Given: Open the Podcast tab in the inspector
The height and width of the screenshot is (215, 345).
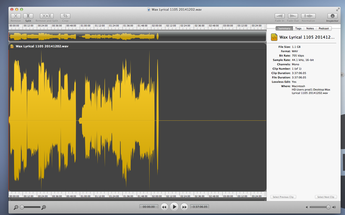Looking at the screenshot, I should pyautogui.click(x=324, y=28).
